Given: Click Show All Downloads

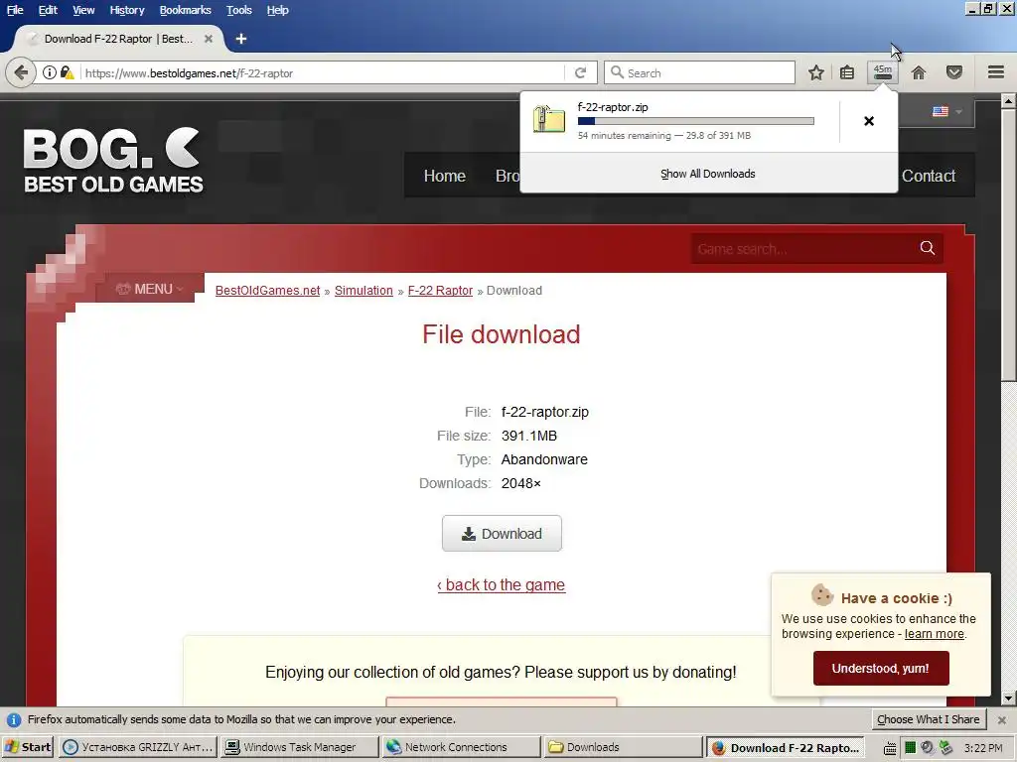Looking at the screenshot, I should (707, 174).
